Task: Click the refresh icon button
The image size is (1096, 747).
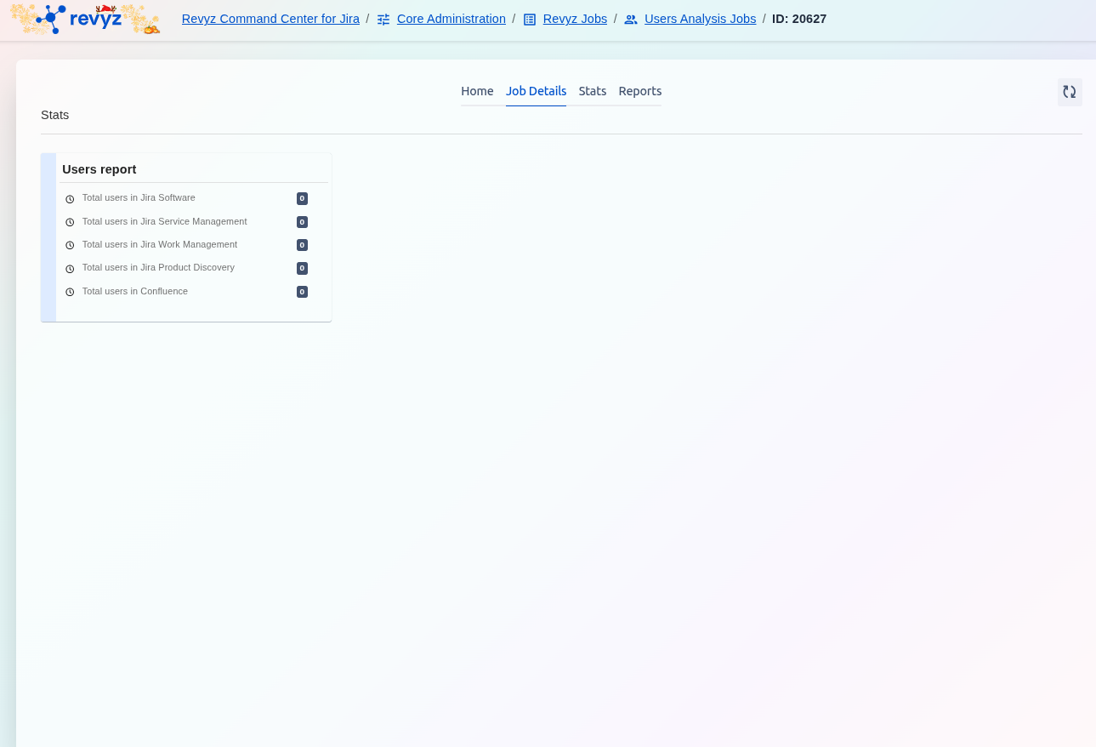Action: (x=1070, y=92)
